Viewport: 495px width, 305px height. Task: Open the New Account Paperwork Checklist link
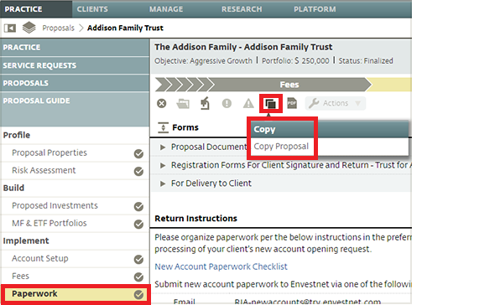[221, 266]
